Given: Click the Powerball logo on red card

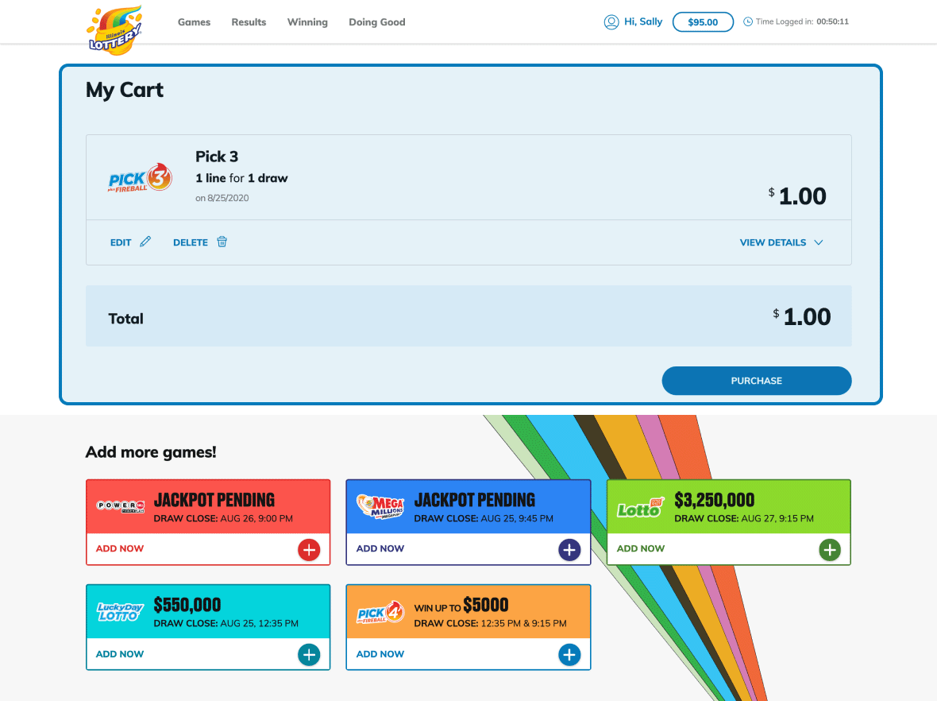Looking at the screenshot, I should [x=120, y=506].
